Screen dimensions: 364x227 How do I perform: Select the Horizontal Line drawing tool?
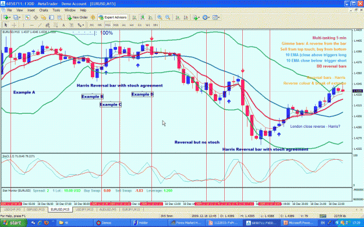[32, 25]
